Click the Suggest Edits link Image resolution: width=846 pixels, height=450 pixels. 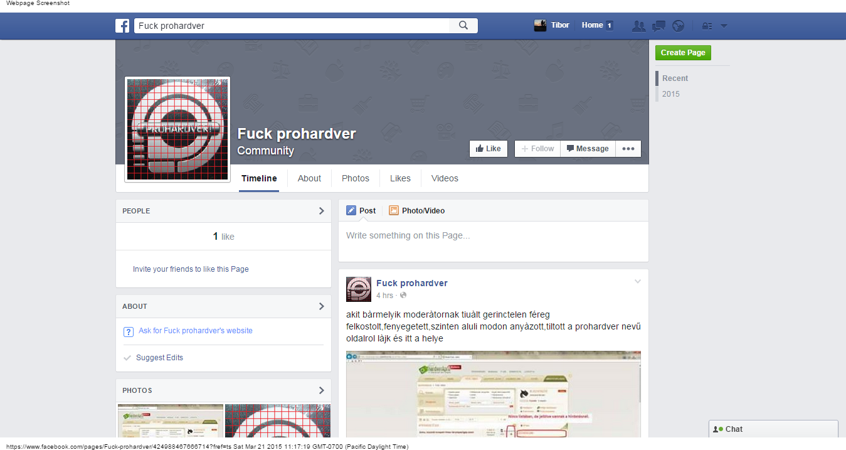159,358
